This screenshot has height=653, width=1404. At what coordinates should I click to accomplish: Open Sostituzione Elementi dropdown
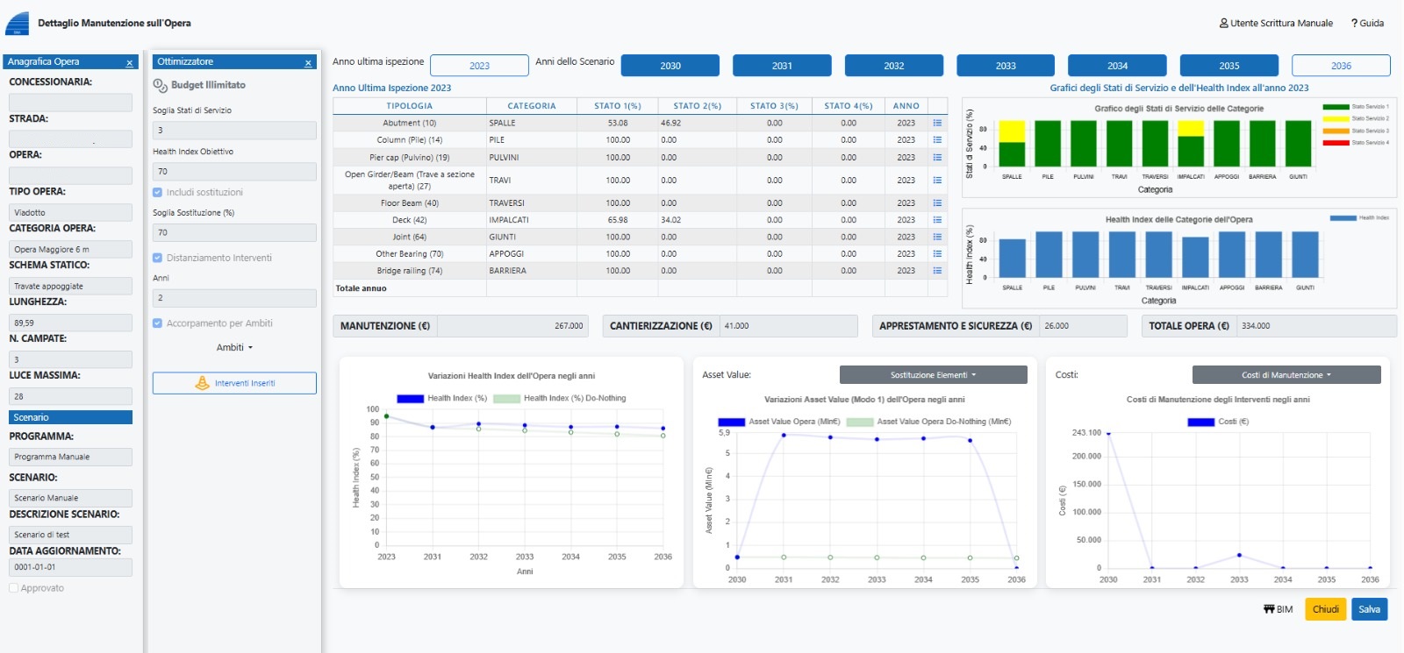(933, 375)
